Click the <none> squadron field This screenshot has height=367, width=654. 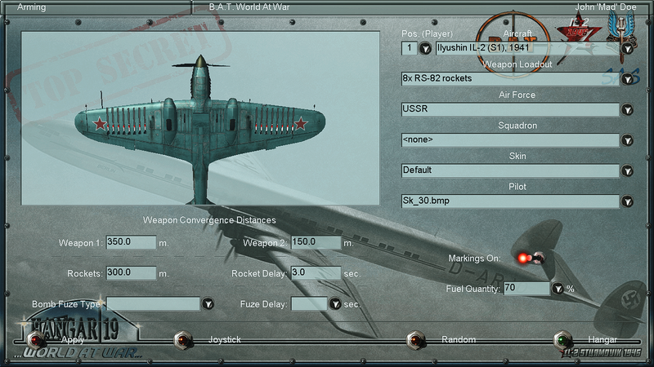click(x=510, y=139)
